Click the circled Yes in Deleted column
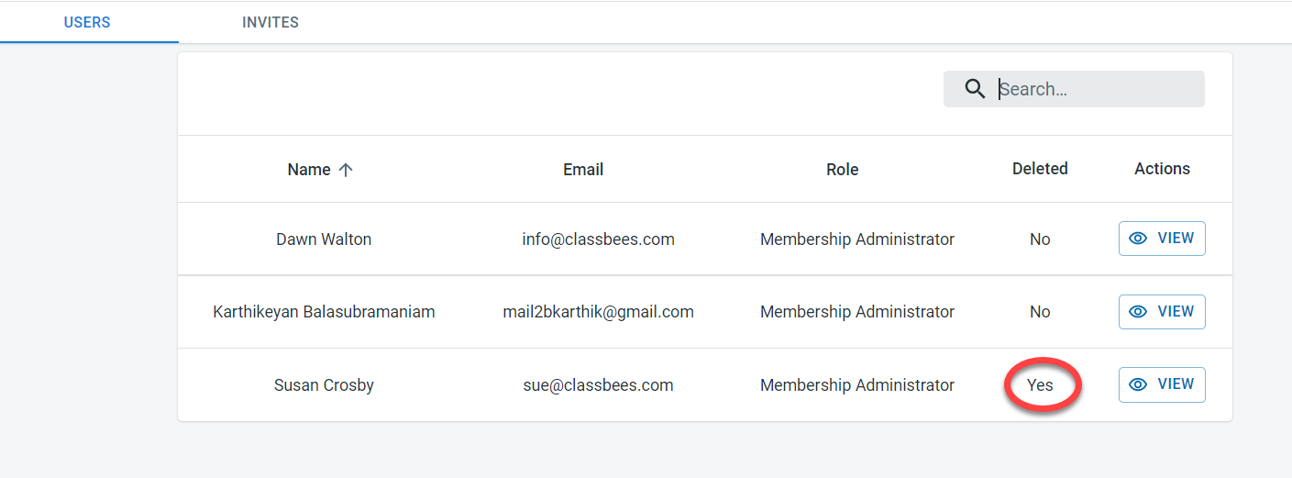Viewport: 1292px width, 478px height. (1040, 385)
